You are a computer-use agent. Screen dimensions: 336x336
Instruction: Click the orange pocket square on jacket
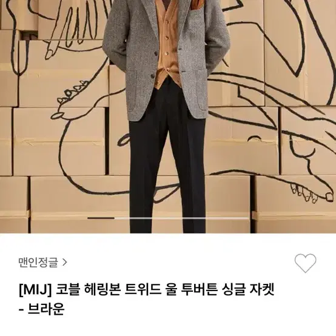pos(194,5)
